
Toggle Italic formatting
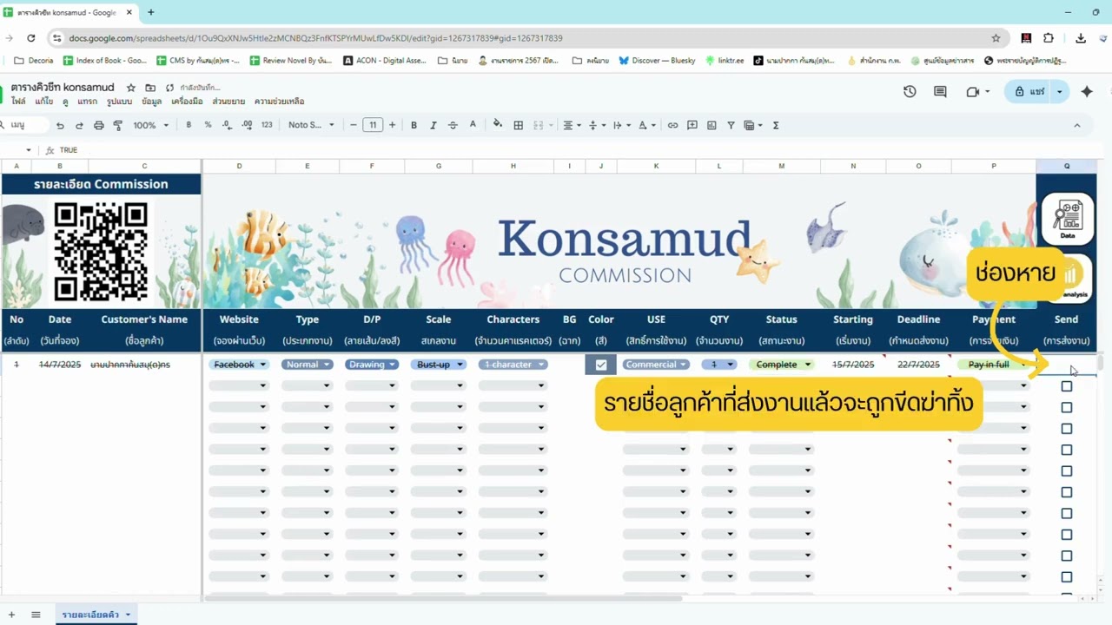(x=433, y=125)
